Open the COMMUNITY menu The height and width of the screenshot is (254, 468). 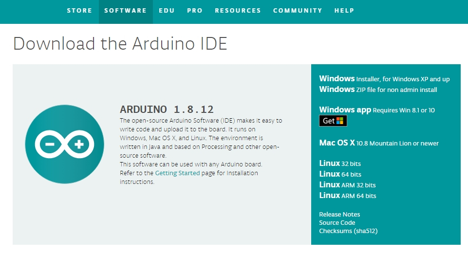coord(298,11)
